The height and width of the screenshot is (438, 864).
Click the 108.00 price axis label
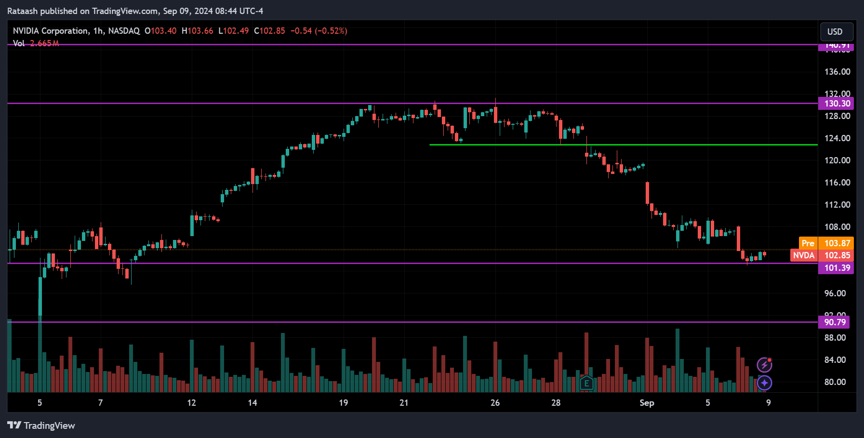837,227
